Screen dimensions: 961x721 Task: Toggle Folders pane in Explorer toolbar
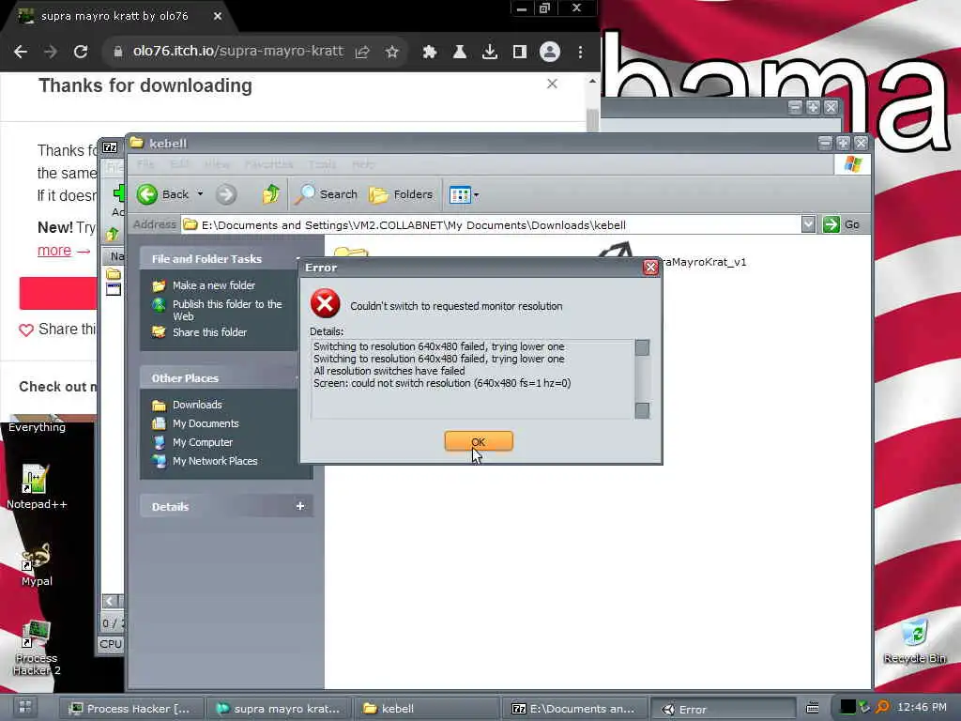[401, 194]
